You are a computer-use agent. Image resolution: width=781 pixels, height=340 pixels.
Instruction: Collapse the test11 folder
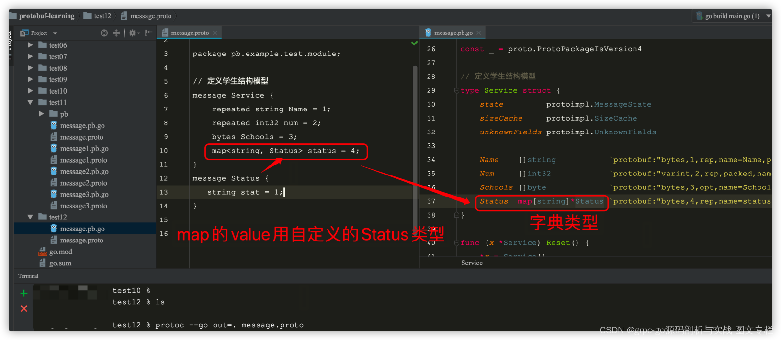(x=30, y=102)
